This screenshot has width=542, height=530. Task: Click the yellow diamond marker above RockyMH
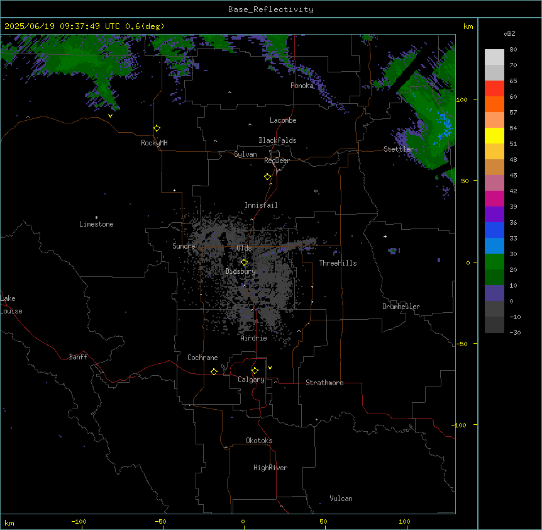(157, 128)
